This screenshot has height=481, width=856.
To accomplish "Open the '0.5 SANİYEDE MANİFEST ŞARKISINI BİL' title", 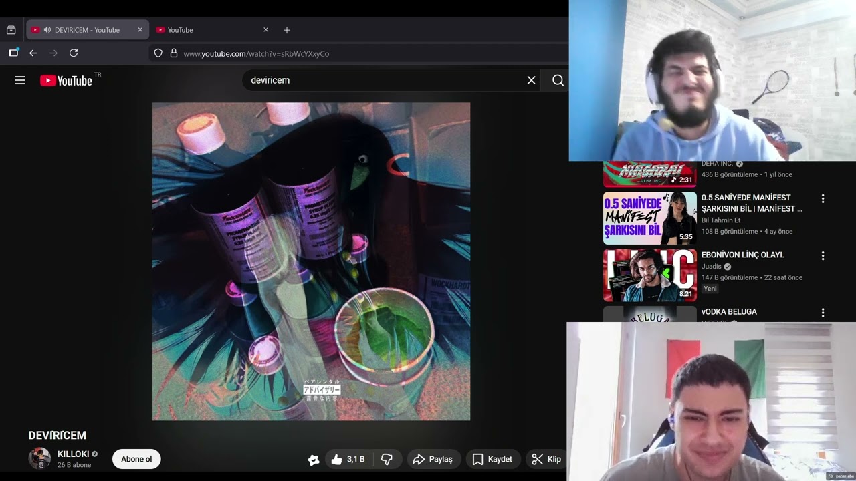I will 752,203.
